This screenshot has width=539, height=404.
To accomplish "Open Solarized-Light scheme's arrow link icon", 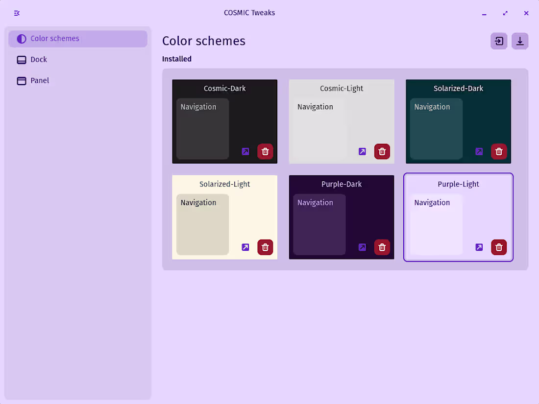I will click(x=245, y=247).
